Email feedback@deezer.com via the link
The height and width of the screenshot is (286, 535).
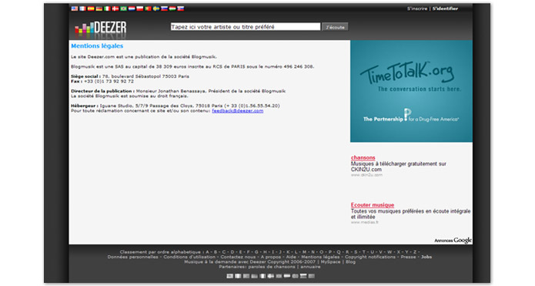(237, 111)
